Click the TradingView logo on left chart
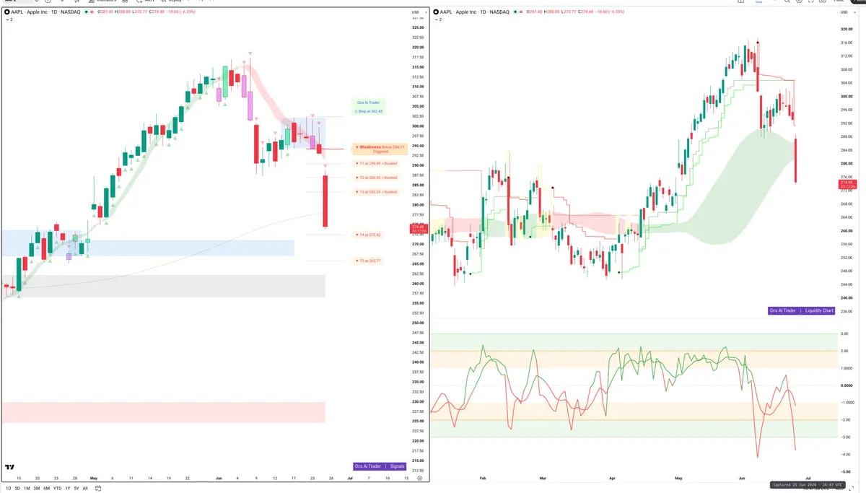Image resolution: width=866 pixels, height=493 pixels. [x=10, y=468]
